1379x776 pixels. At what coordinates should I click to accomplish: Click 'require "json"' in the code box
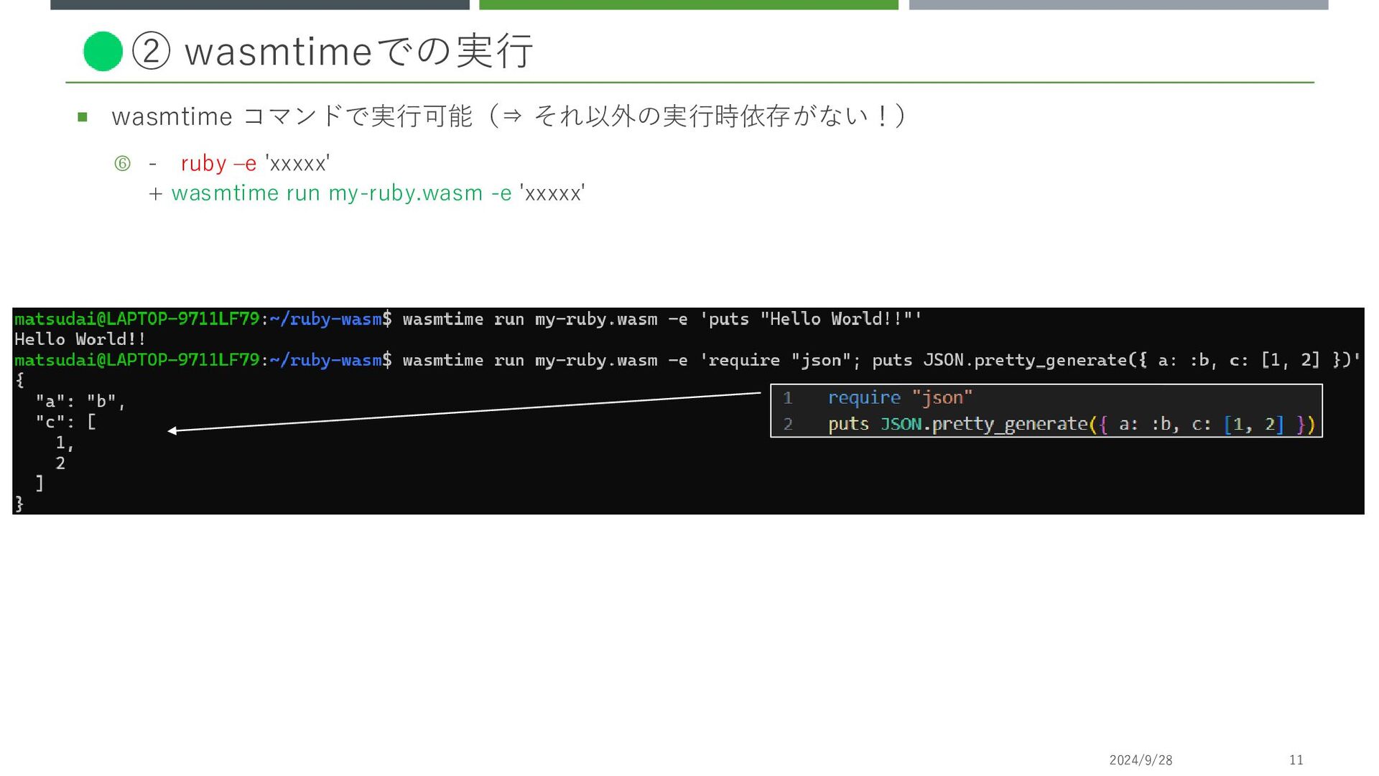(x=899, y=398)
